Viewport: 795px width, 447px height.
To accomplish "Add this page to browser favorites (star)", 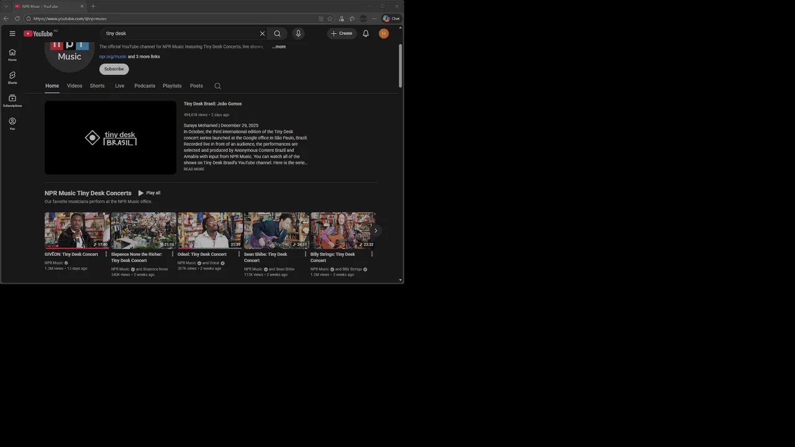I will (x=330, y=19).
